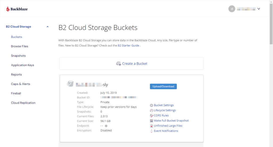
Task: Click the B2 Cloud Storage Buckets heading
Action: click(98, 28)
